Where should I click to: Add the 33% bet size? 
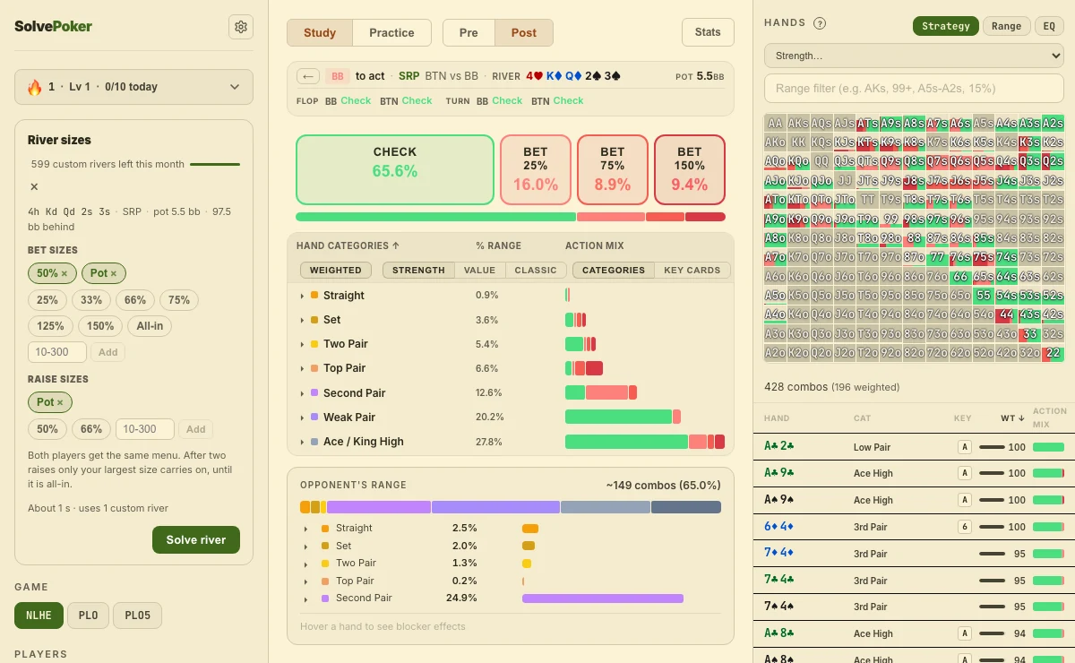point(91,300)
